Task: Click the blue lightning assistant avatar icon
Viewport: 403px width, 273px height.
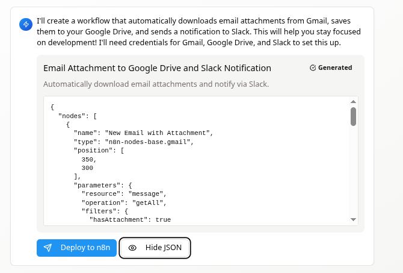Action: [x=26, y=24]
